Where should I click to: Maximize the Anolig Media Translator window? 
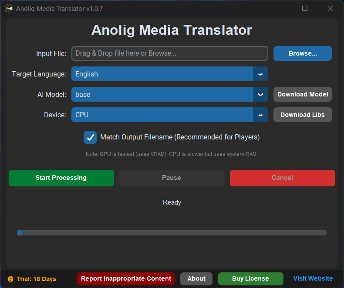[305, 9]
